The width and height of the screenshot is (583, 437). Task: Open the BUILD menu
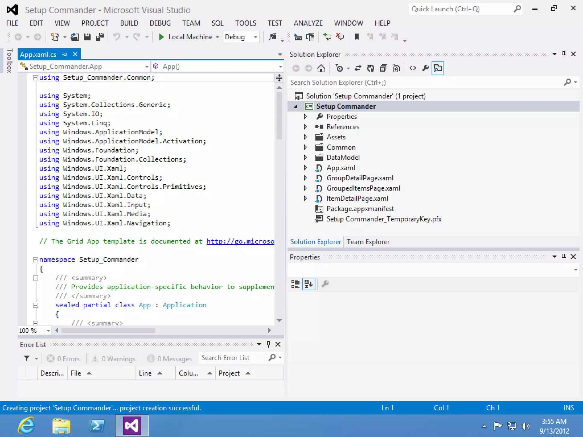[129, 23]
